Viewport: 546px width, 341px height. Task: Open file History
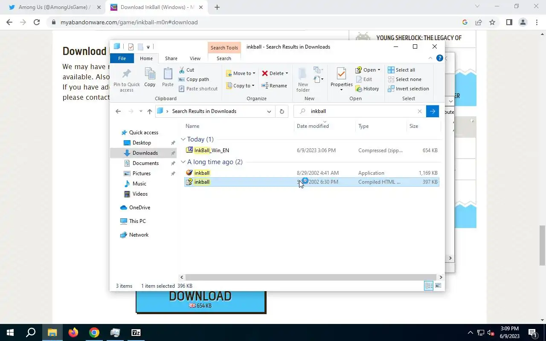pyautogui.click(x=367, y=89)
